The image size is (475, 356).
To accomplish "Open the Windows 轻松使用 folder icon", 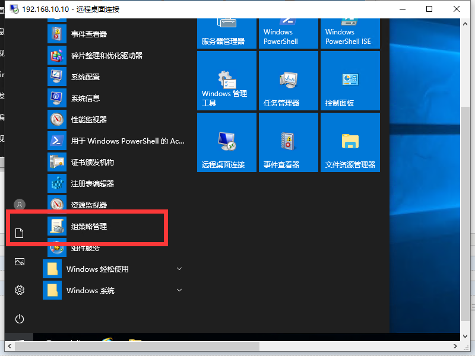I will pos(52,269).
